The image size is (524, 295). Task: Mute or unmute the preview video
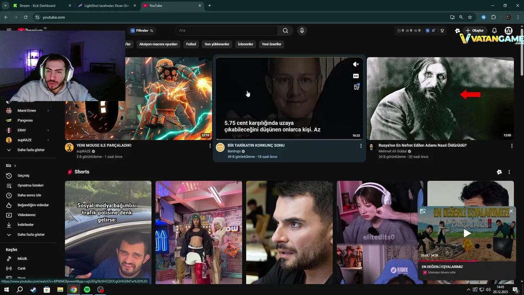click(356, 64)
